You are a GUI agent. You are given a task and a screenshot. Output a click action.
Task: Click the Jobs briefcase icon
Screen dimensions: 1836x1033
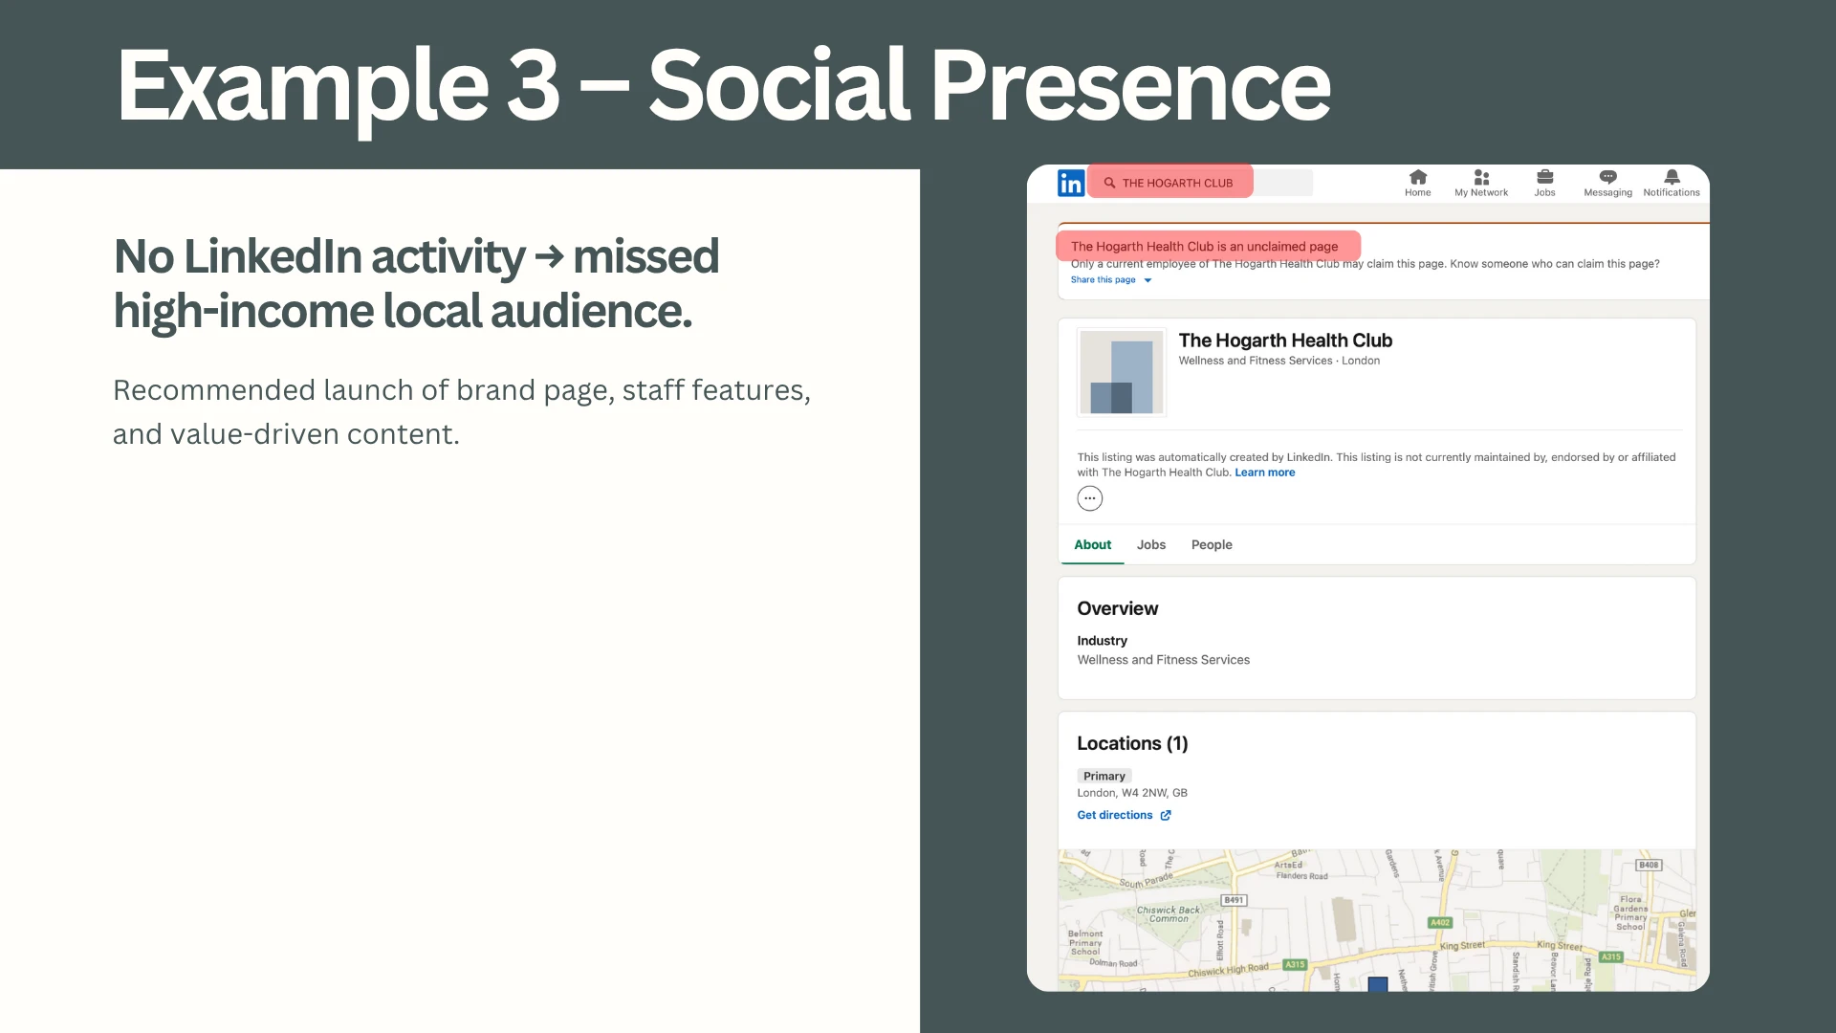pyautogui.click(x=1544, y=178)
